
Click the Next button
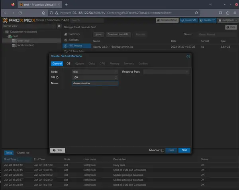point(184,150)
